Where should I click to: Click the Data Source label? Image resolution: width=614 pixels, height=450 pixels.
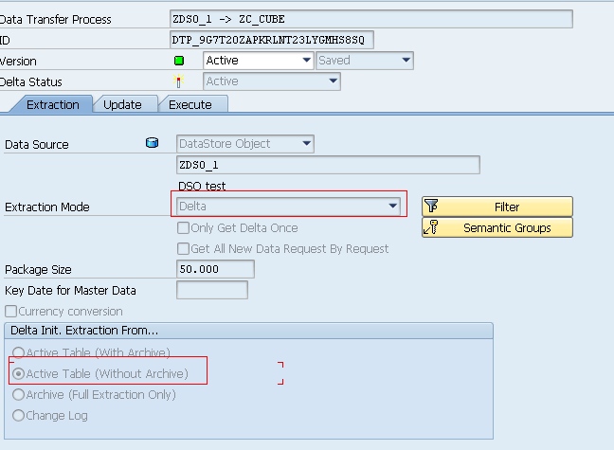37,145
